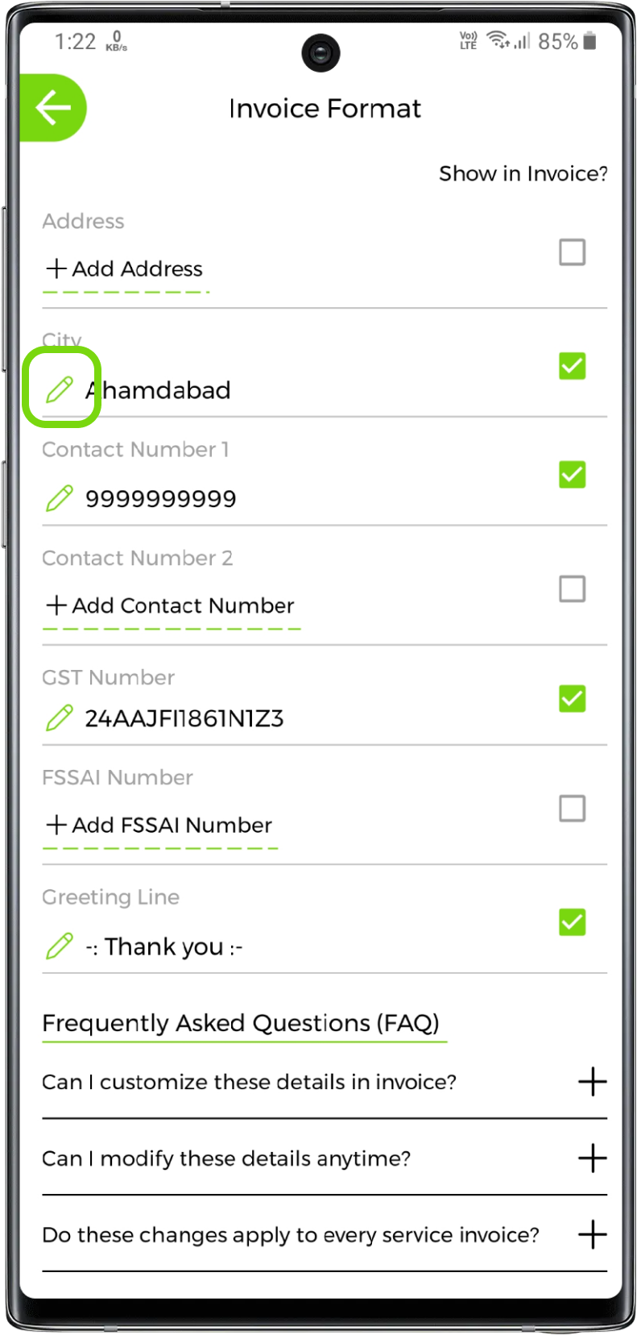637x1335 pixels.
Task: Uncheck the City show-in-invoice checkbox
Action: click(572, 366)
